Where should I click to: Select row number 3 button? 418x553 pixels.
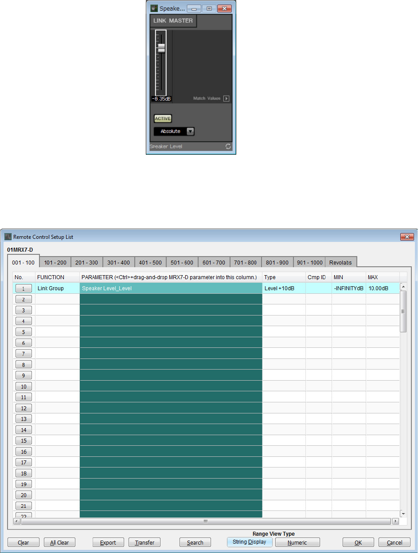click(23, 310)
